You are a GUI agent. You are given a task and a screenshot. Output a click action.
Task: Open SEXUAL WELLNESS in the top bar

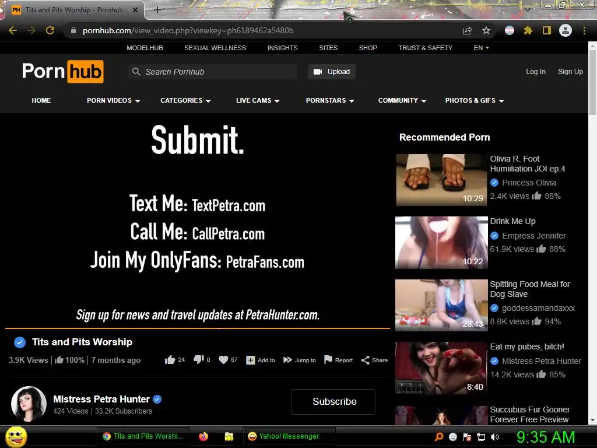tap(215, 48)
